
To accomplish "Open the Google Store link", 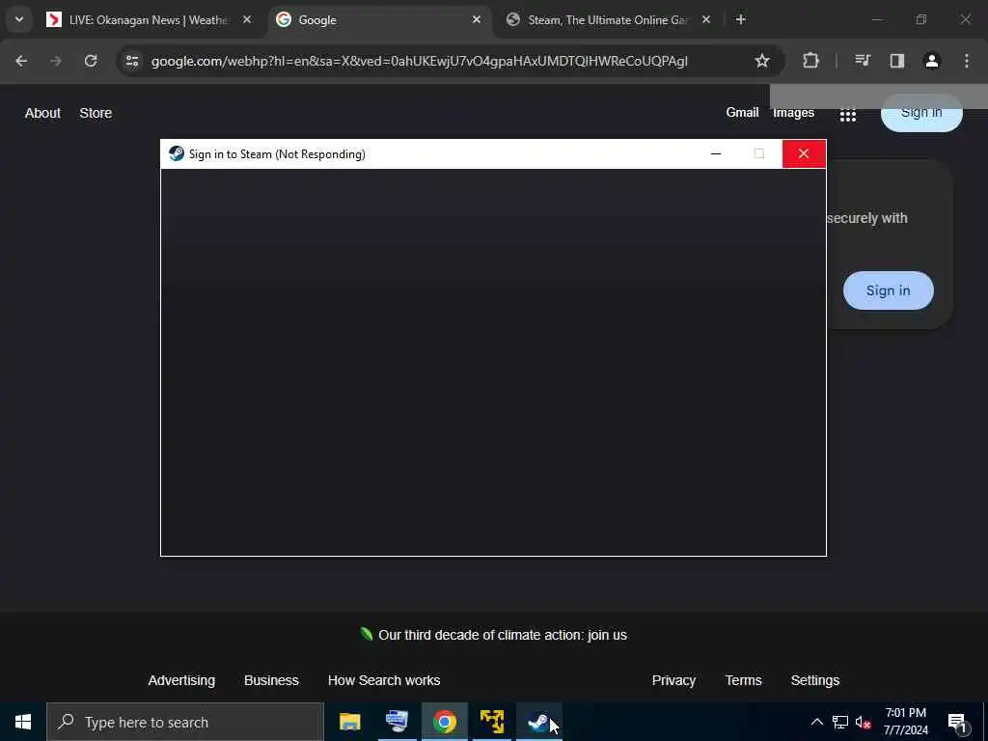I will pyautogui.click(x=96, y=114).
